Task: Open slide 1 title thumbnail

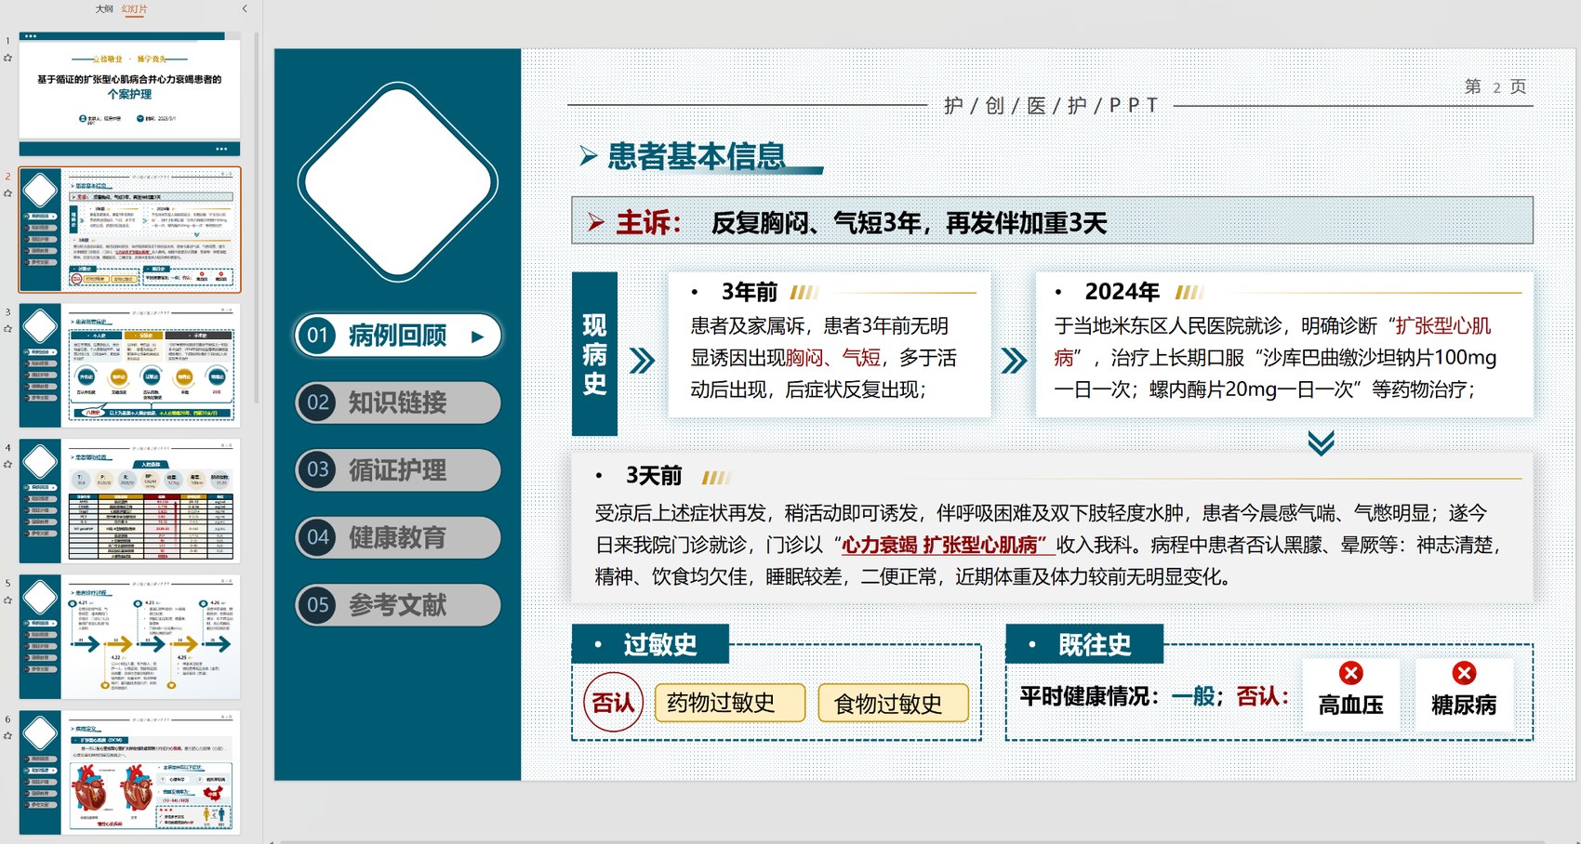Action: 130,94
